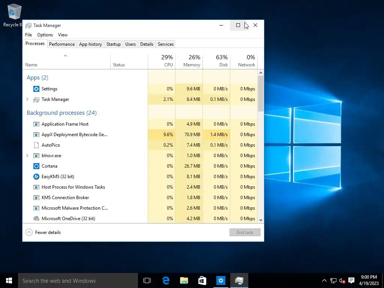Open the Store from the taskbar
This screenshot has width=384, height=288.
point(202,280)
